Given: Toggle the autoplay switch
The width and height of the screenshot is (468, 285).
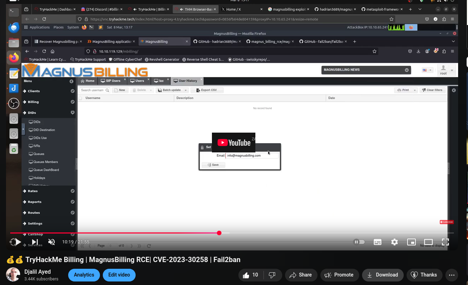Looking at the screenshot, I should click(359, 242).
